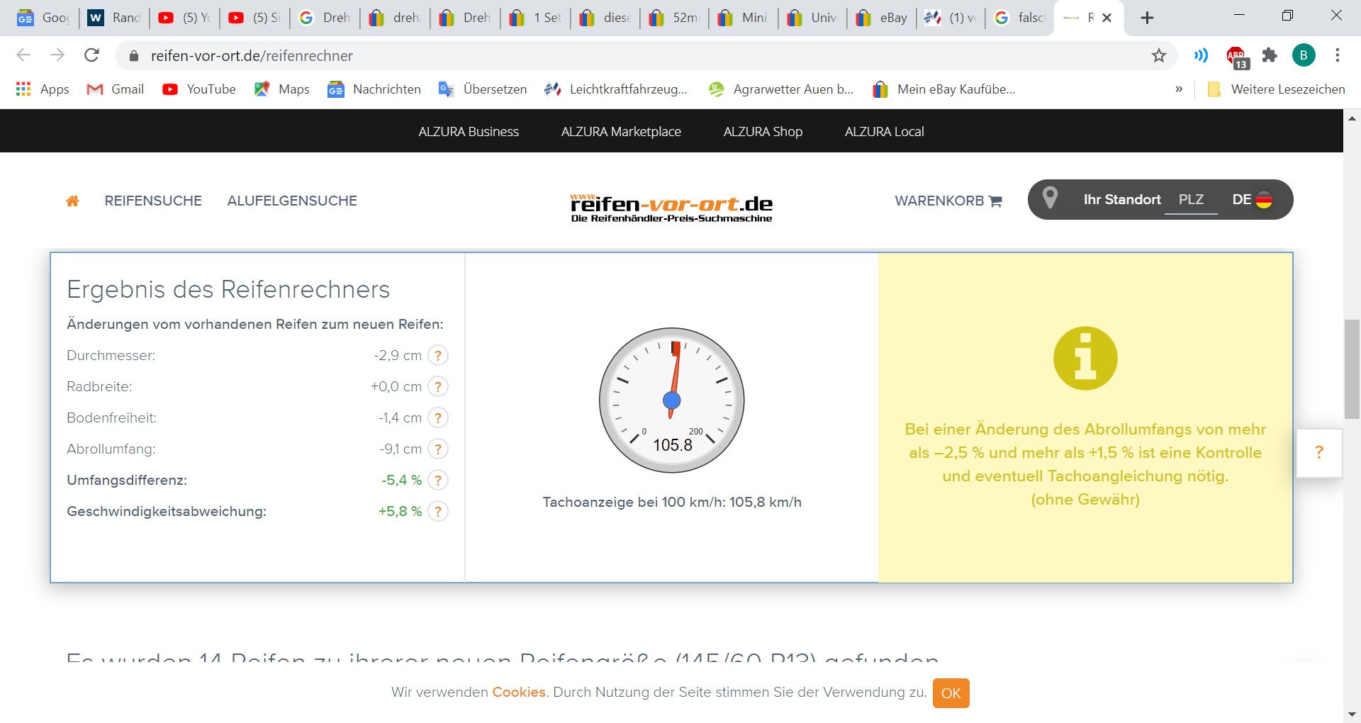
Task: Click the browser forward arrow
Action: [57, 55]
